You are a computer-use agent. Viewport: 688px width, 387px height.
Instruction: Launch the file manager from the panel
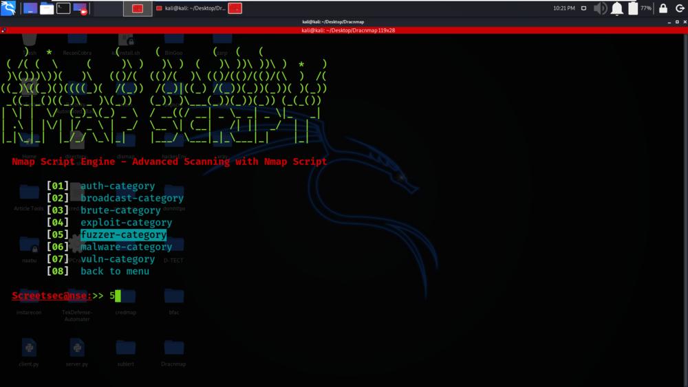pyautogui.click(x=47, y=8)
